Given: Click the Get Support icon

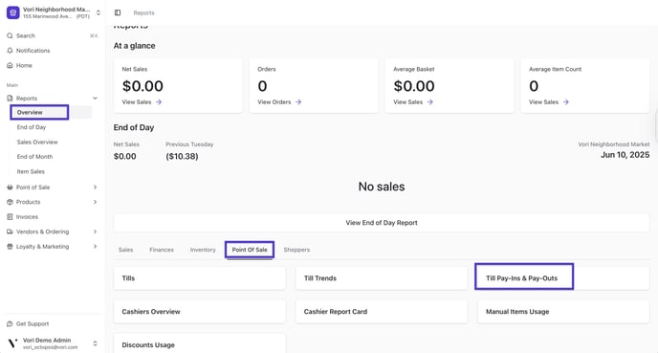Looking at the screenshot, I should tap(10, 323).
